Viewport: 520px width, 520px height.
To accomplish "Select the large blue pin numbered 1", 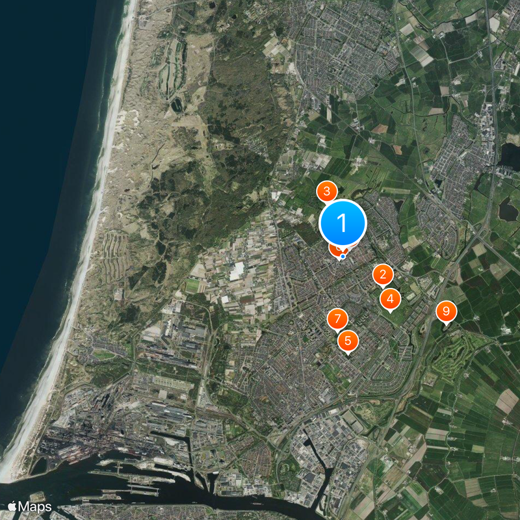I will pyautogui.click(x=343, y=223).
